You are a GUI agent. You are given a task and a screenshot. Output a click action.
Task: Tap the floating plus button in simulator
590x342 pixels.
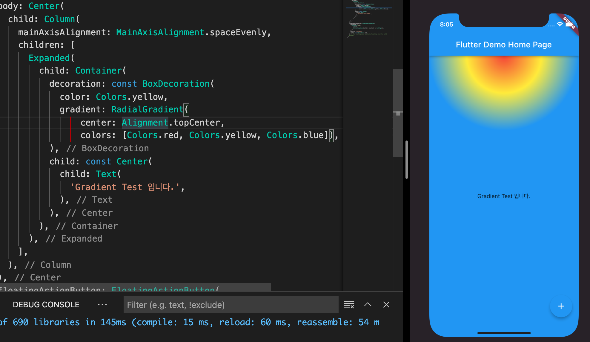pyautogui.click(x=561, y=306)
